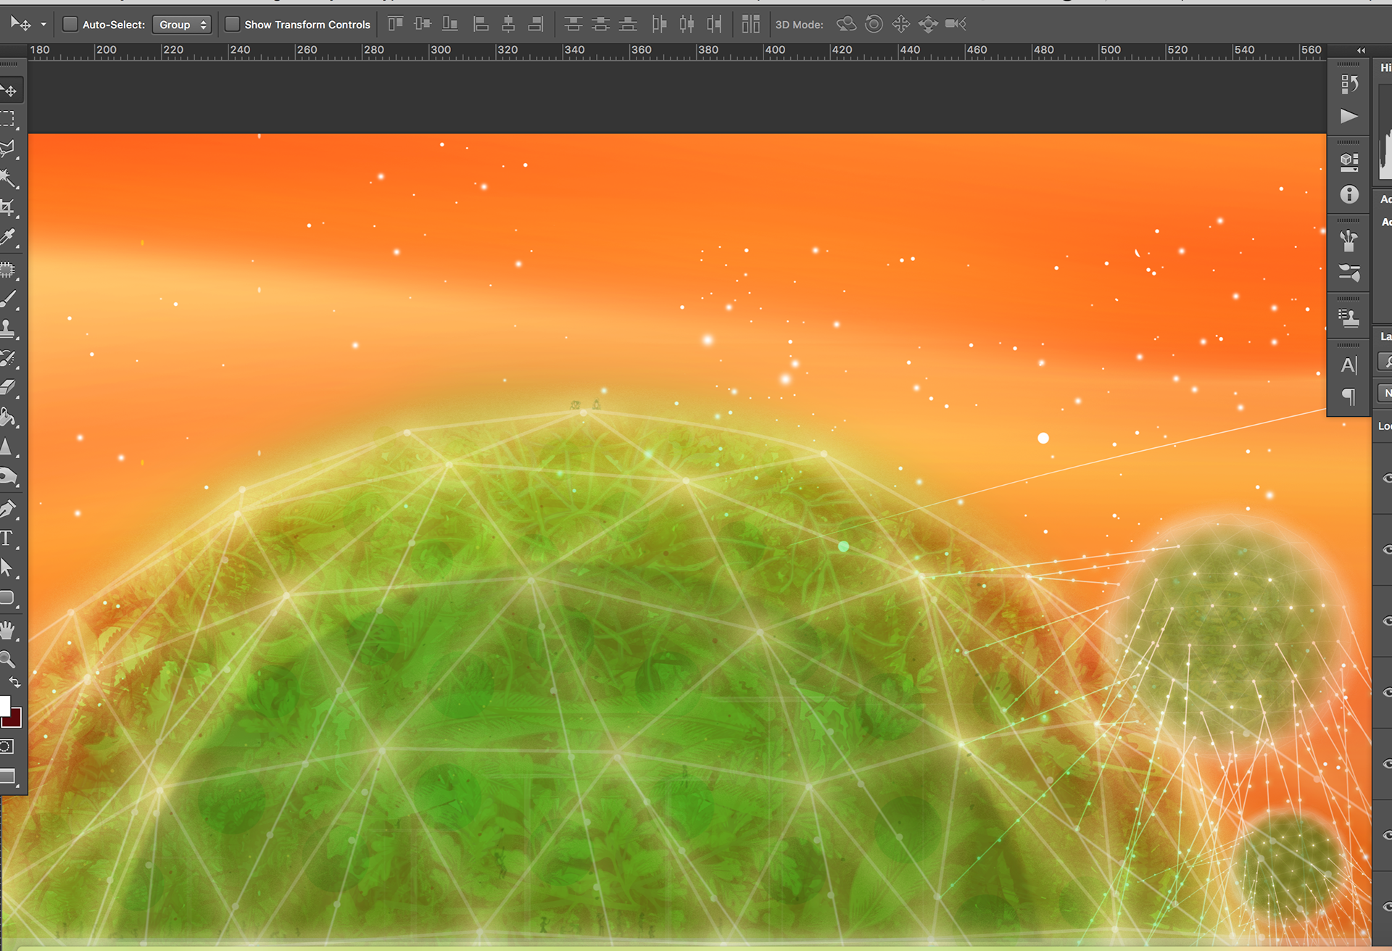
Task: Open the Paragraph panel icon
Action: click(1348, 396)
